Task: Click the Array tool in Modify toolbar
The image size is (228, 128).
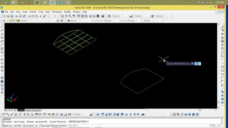Action: click(x=222, y=41)
